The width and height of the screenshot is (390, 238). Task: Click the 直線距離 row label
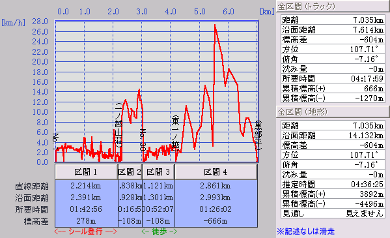point(32,186)
